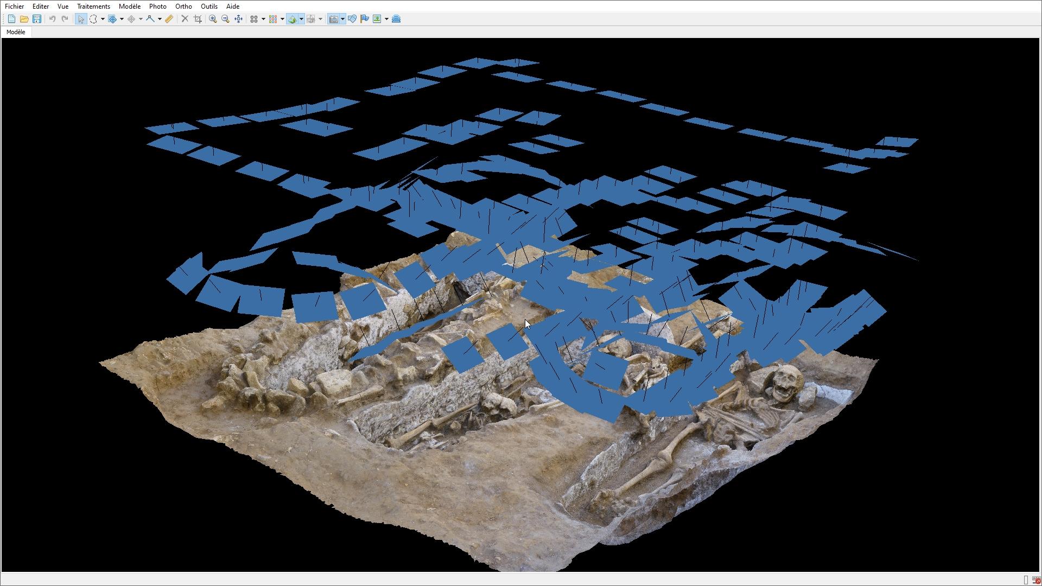This screenshot has width=1042, height=586.
Task: Toggle the show cameras button
Action: 334,19
